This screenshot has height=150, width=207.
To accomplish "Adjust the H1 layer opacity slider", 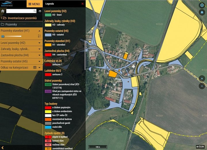I will click(3, 36).
